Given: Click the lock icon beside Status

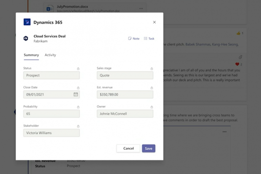Looking at the screenshot, I should click(x=78, y=69).
